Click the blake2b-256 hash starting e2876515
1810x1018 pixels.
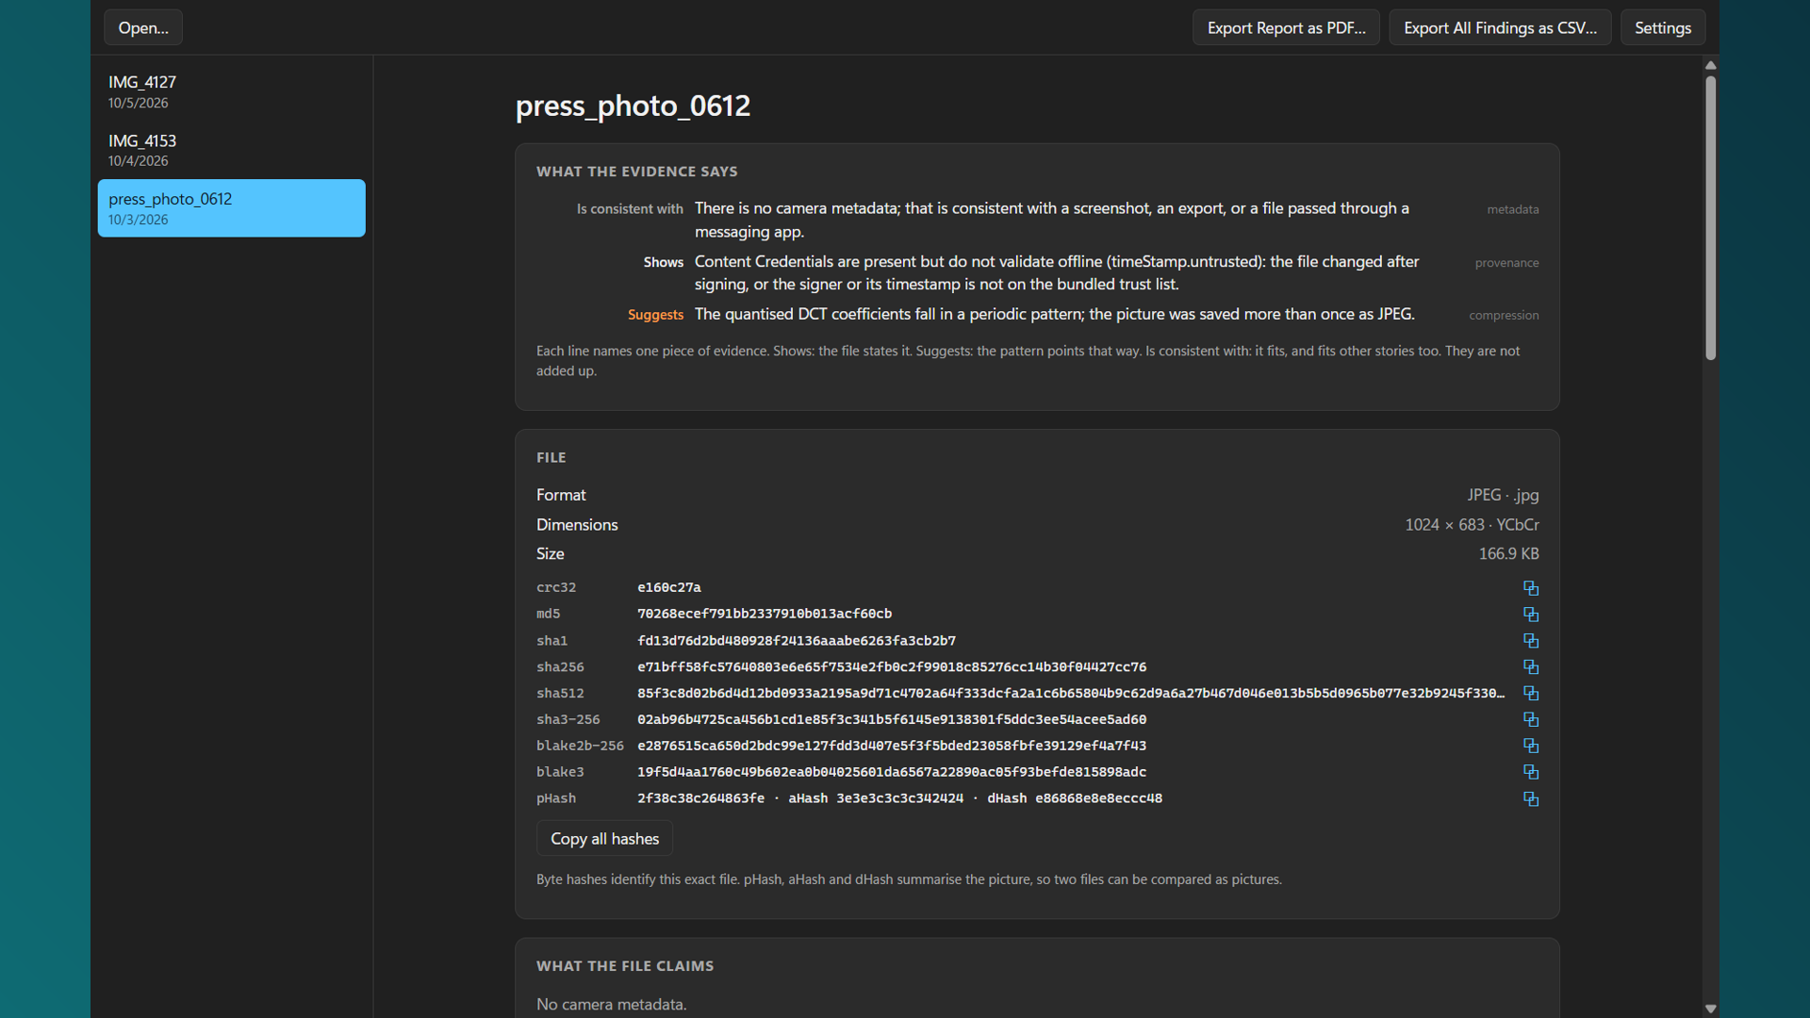pos(892,746)
